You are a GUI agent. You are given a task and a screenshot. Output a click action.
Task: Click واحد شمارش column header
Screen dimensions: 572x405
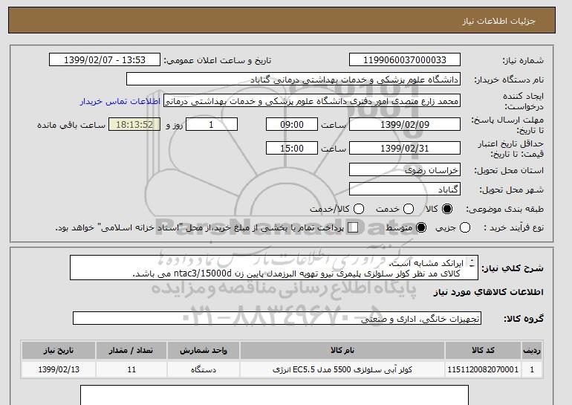(x=204, y=350)
